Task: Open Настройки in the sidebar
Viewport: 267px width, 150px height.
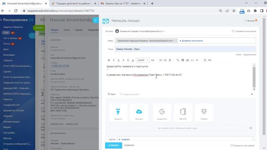Action: click(9, 132)
